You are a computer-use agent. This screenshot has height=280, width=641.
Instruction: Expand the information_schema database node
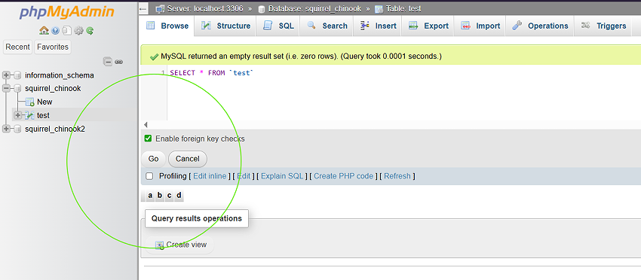(6, 75)
